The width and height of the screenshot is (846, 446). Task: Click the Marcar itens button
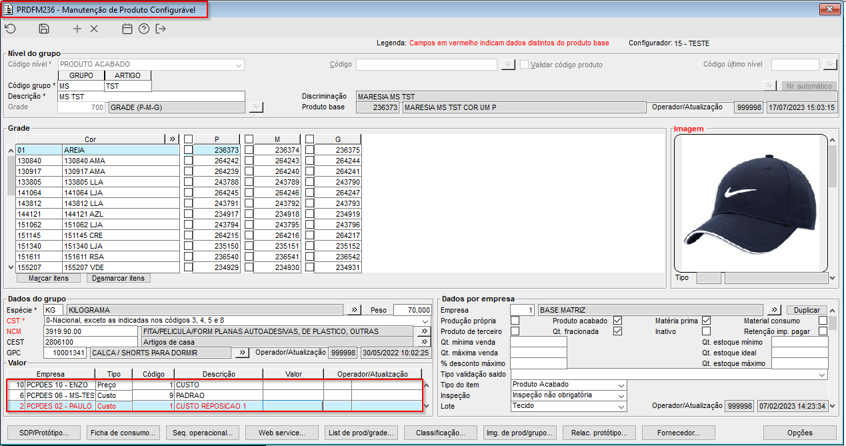pyautogui.click(x=49, y=278)
